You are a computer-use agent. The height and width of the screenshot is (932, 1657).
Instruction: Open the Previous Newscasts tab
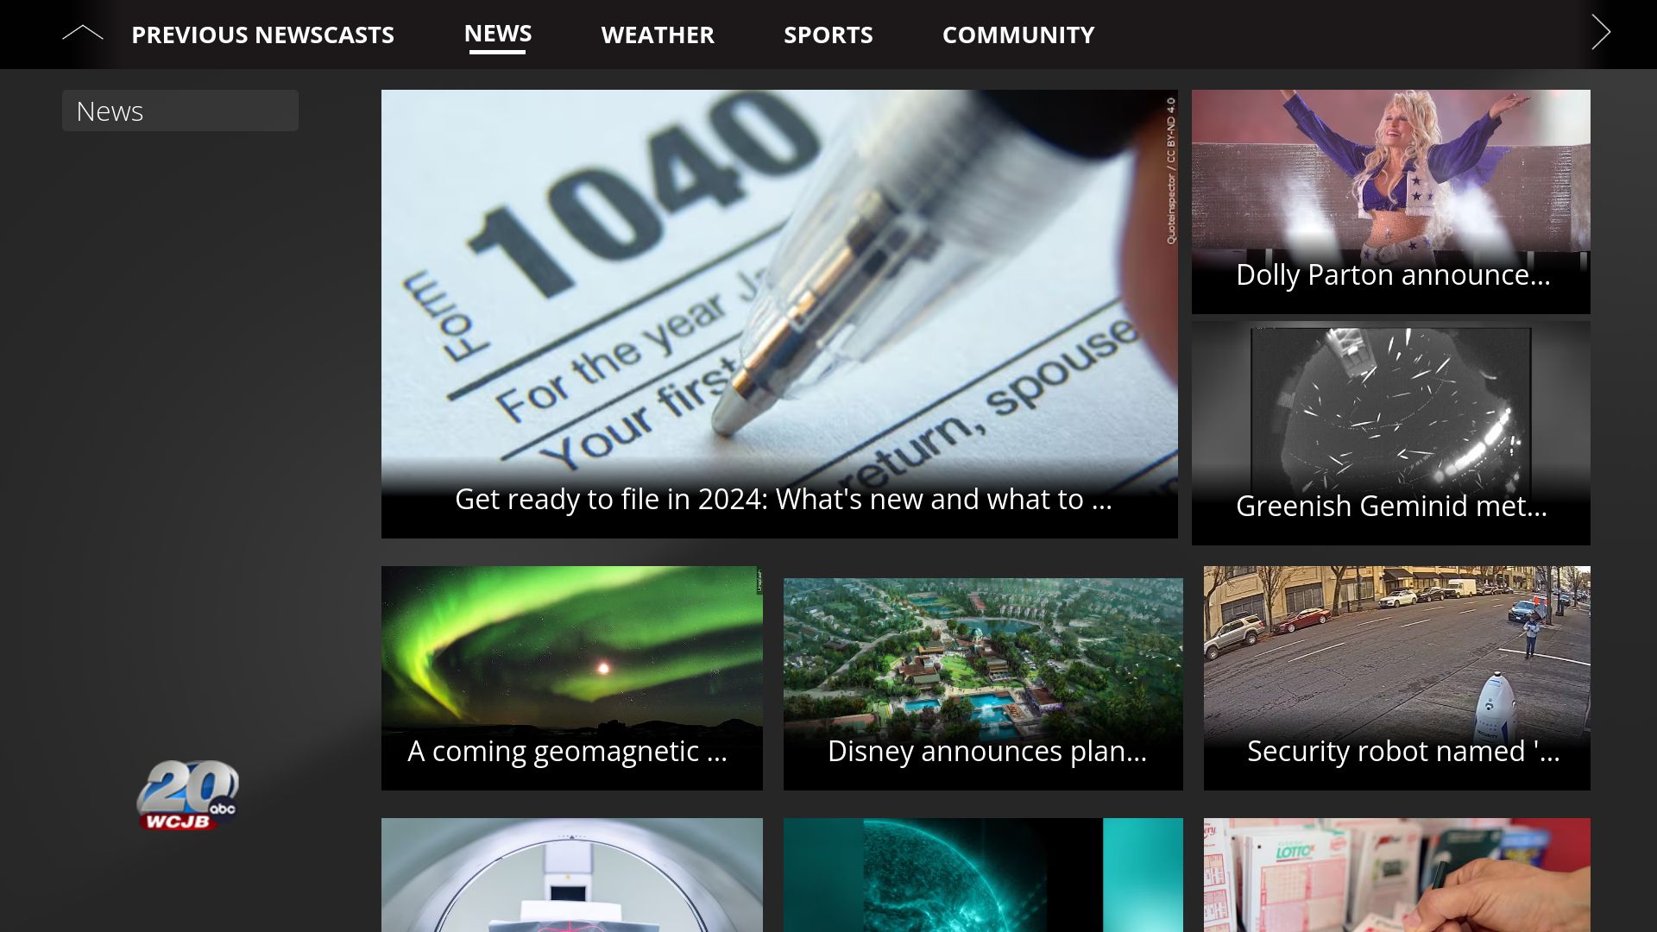(x=262, y=35)
